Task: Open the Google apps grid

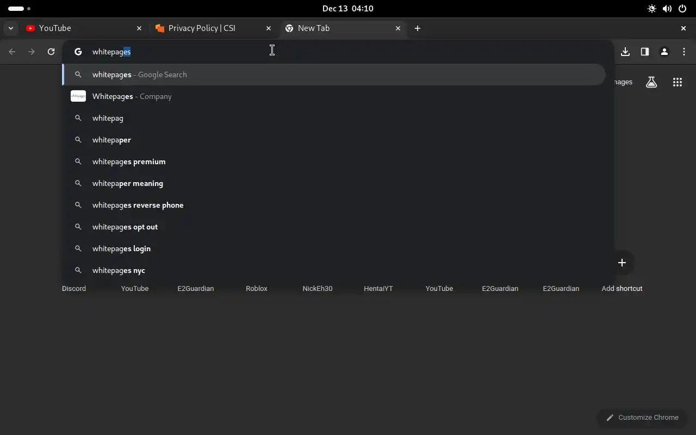Action: 678,82
